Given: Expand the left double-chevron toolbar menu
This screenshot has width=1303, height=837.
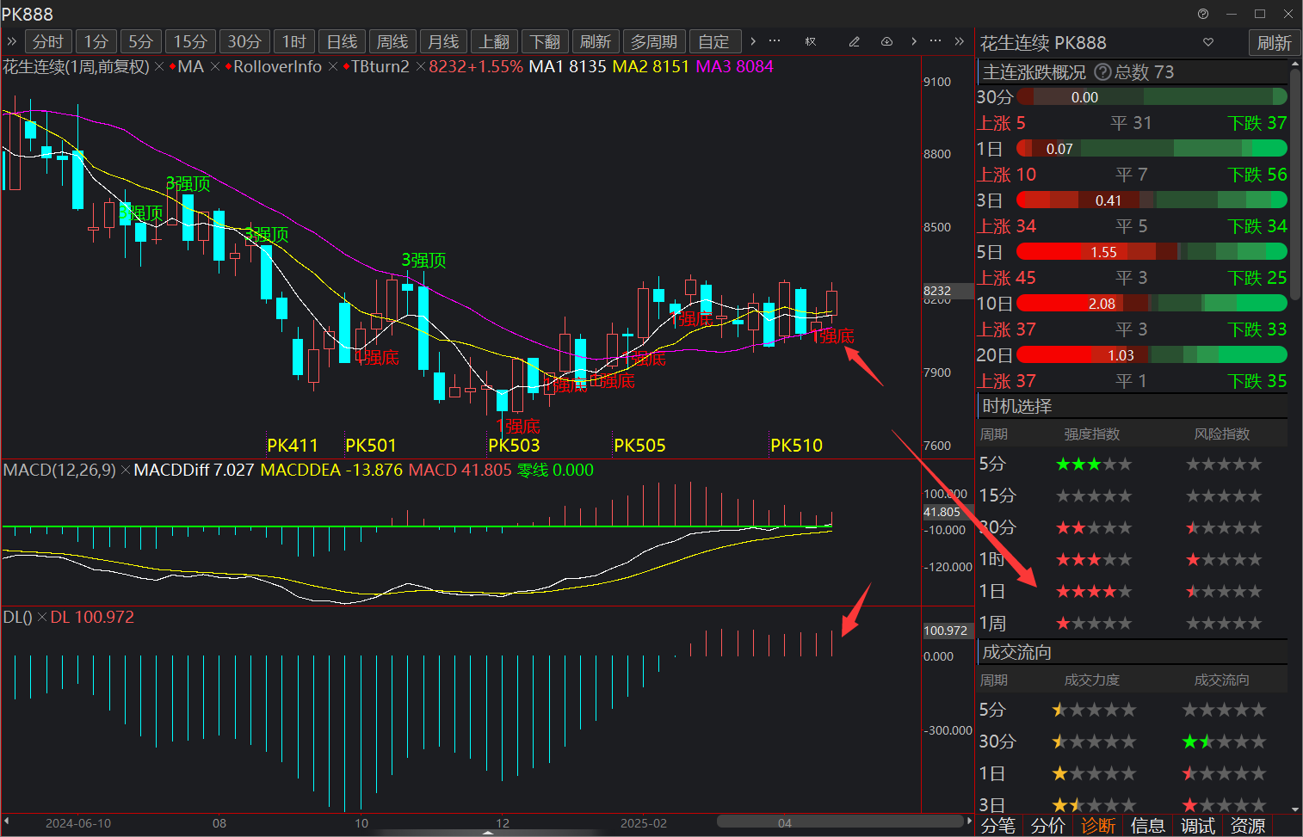Looking at the screenshot, I should click(x=12, y=41).
